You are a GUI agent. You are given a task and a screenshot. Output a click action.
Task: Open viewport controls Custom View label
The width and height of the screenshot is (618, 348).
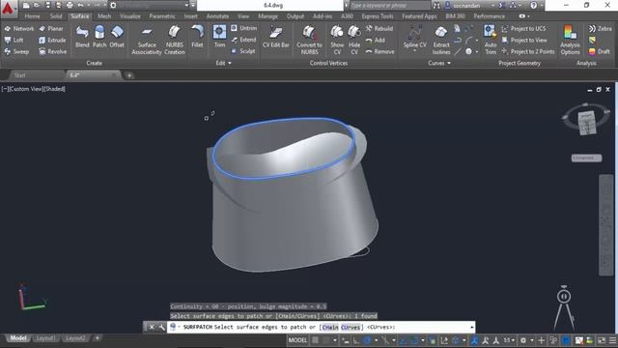(x=26, y=89)
